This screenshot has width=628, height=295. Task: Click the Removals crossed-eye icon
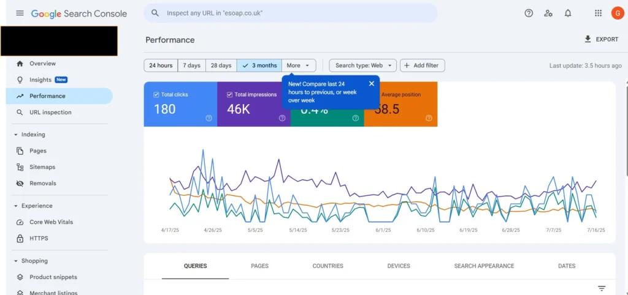click(x=20, y=184)
